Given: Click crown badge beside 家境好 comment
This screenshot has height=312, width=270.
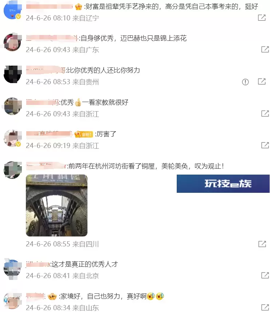Looking at the screenshot, I should tap(52, 296).
